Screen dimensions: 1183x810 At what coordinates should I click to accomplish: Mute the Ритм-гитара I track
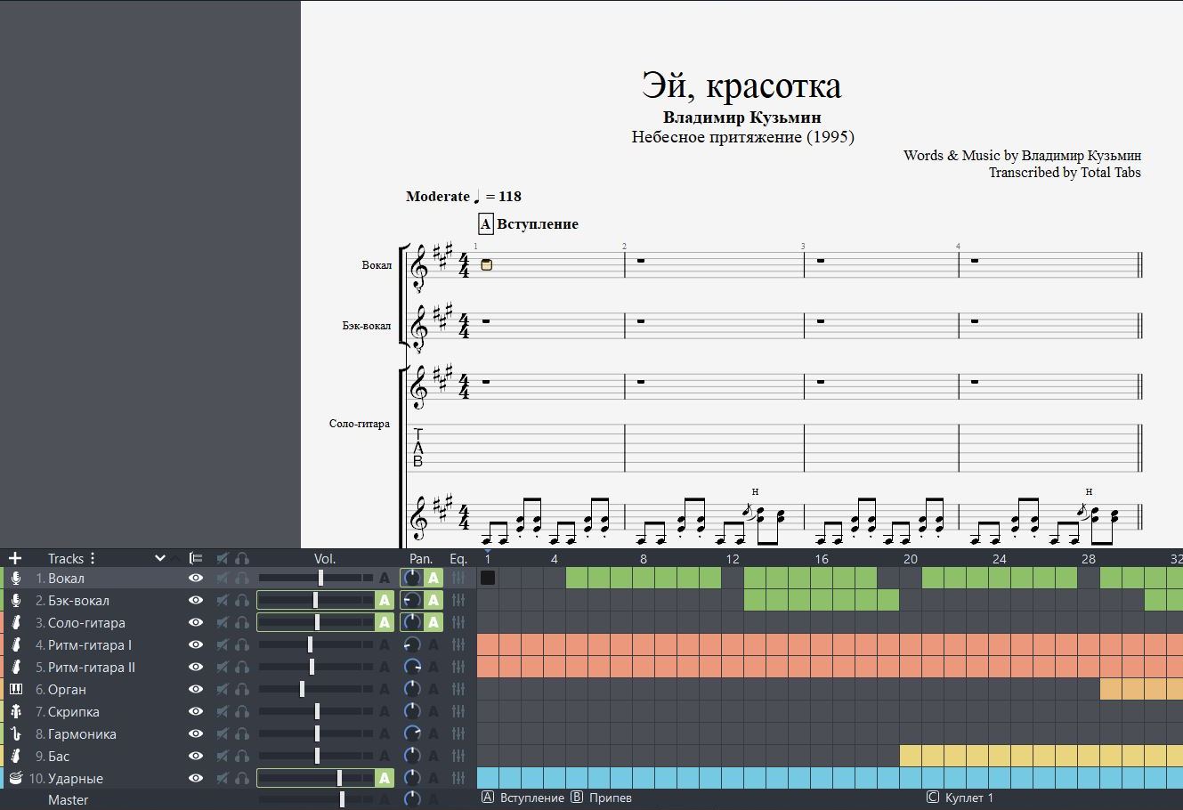click(223, 644)
